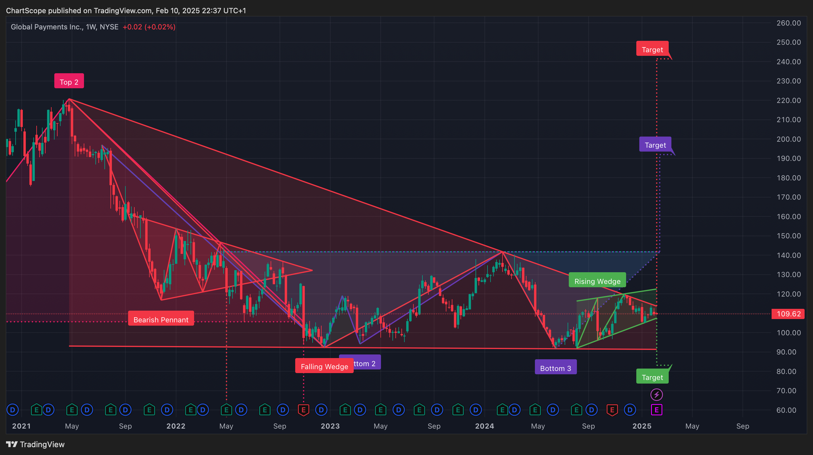Click the 2024 label on time axis

pyautogui.click(x=484, y=426)
